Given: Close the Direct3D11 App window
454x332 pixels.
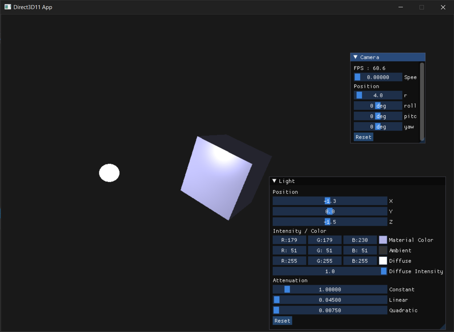Looking at the screenshot, I should (443, 7).
